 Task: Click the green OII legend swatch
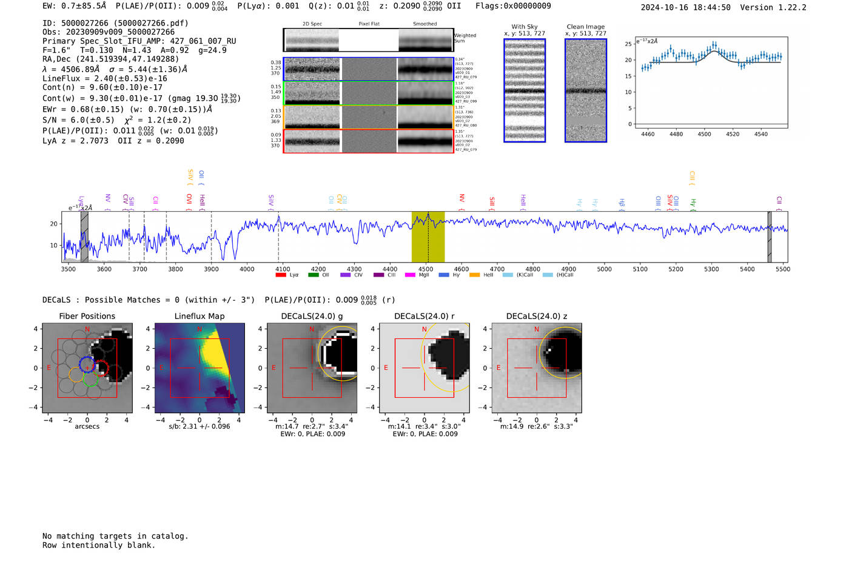pyautogui.click(x=313, y=275)
